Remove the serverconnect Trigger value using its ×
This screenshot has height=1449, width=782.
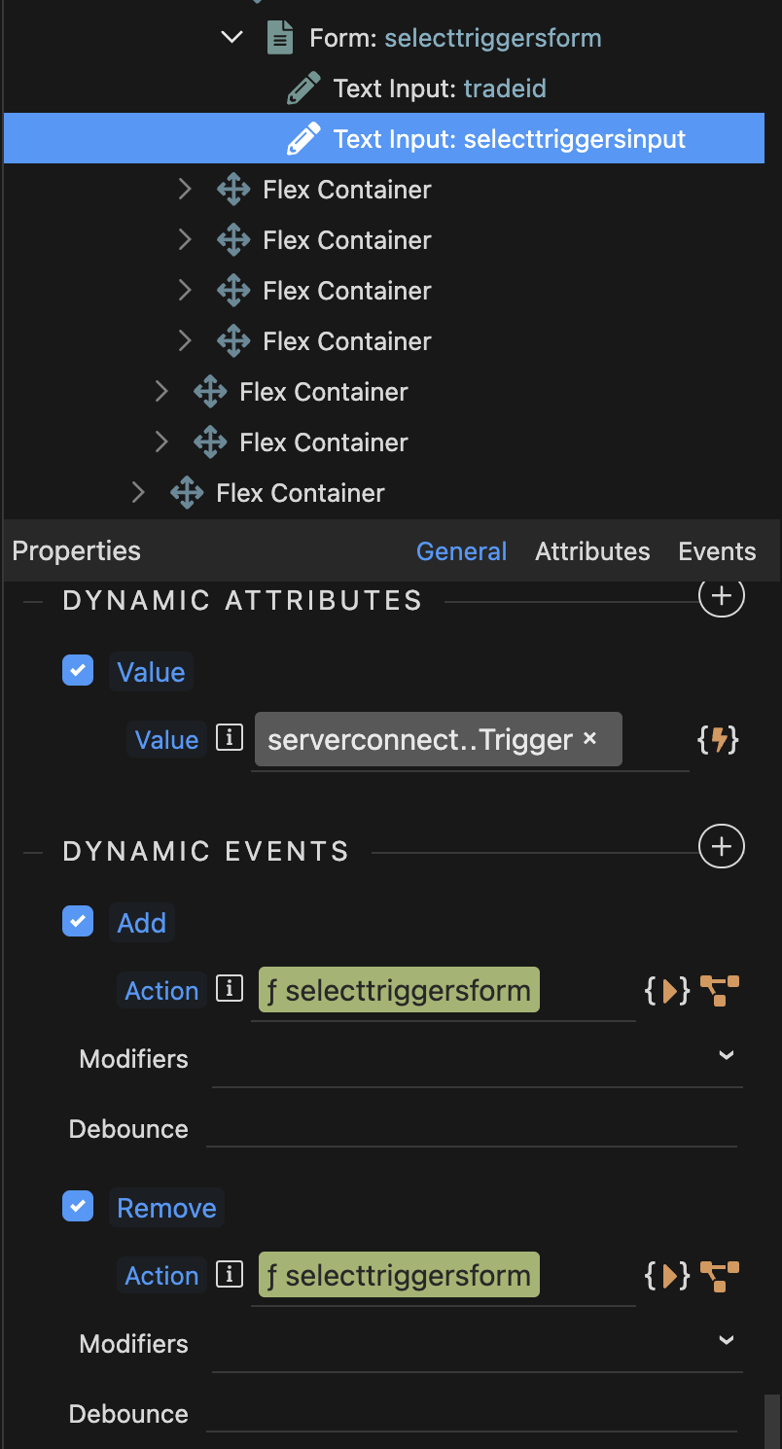tap(589, 739)
